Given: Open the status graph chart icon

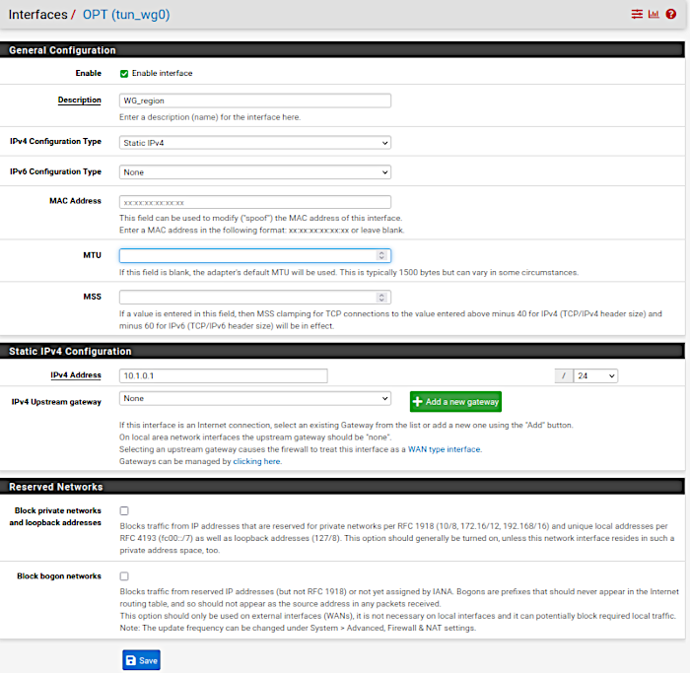Looking at the screenshot, I should (x=653, y=15).
